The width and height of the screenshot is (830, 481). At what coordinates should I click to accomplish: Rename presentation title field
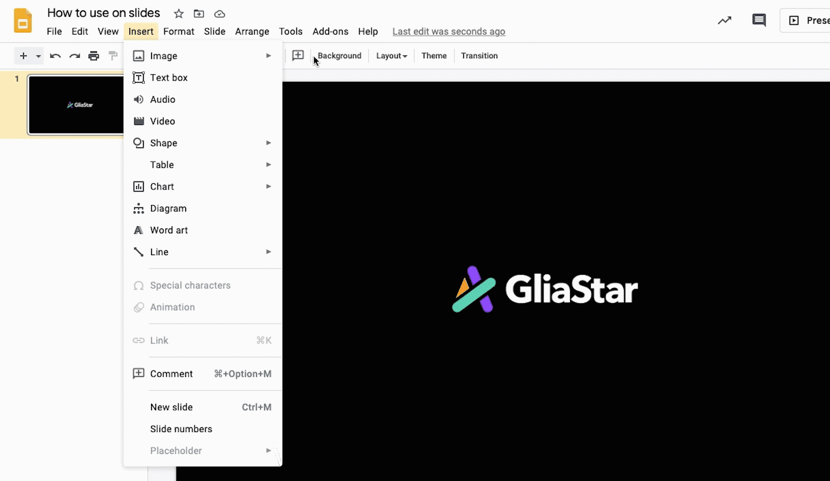[104, 13]
